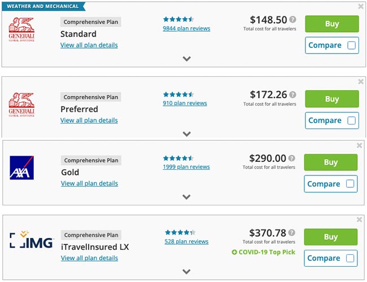Click the help icon beside $290.00 price
The image size is (367, 282).
point(292,158)
